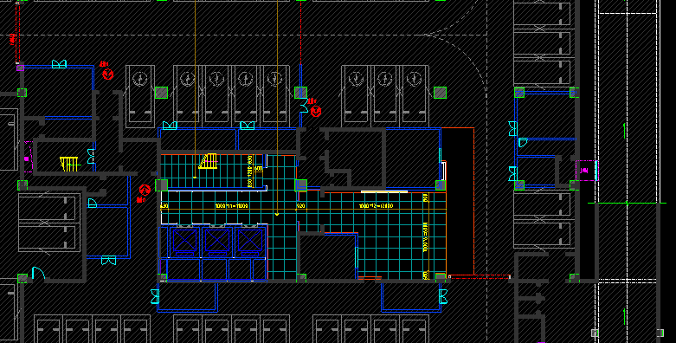Select the cyan door arc at the bottom left

point(38,274)
